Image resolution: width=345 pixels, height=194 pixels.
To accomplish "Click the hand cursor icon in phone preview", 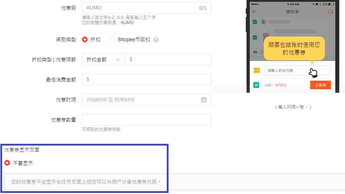I will click(313, 73).
